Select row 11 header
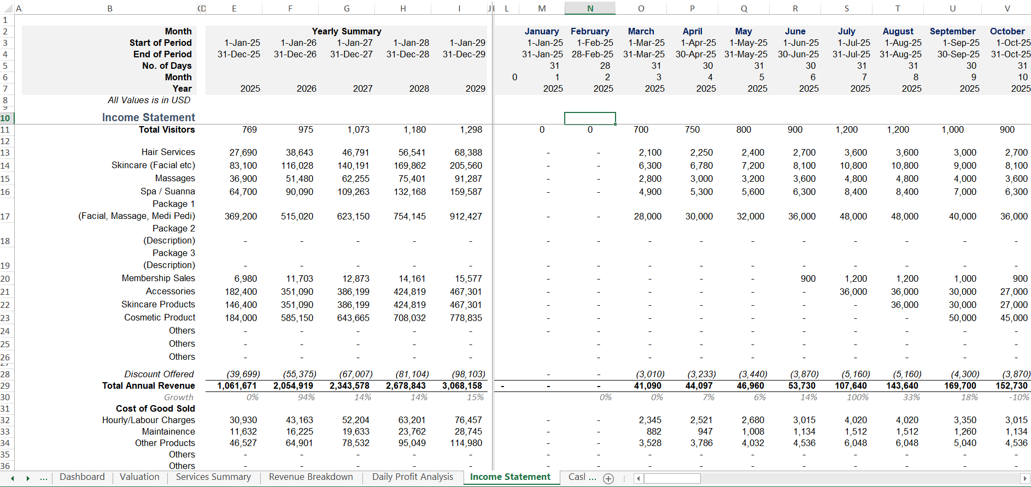Screen dimensions: 1031x487 [5, 130]
